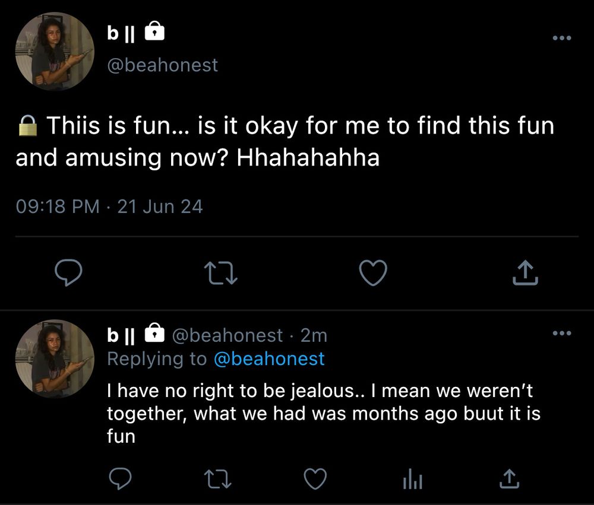The width and height of the screenshot is (594, 505).
Task: Like the reply about being jealous
Action: [x=315, y=479]
